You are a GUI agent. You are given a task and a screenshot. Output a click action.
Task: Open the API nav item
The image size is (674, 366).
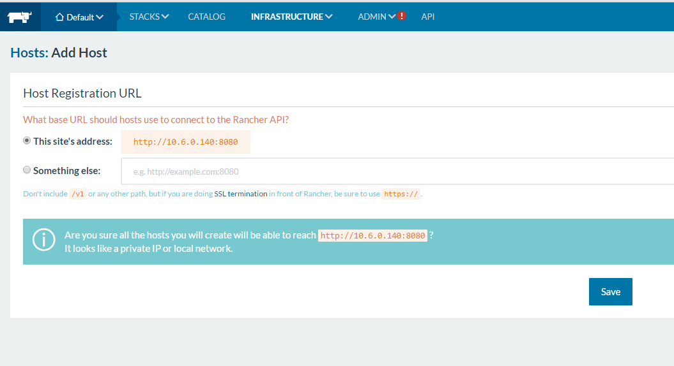[427, 17]
